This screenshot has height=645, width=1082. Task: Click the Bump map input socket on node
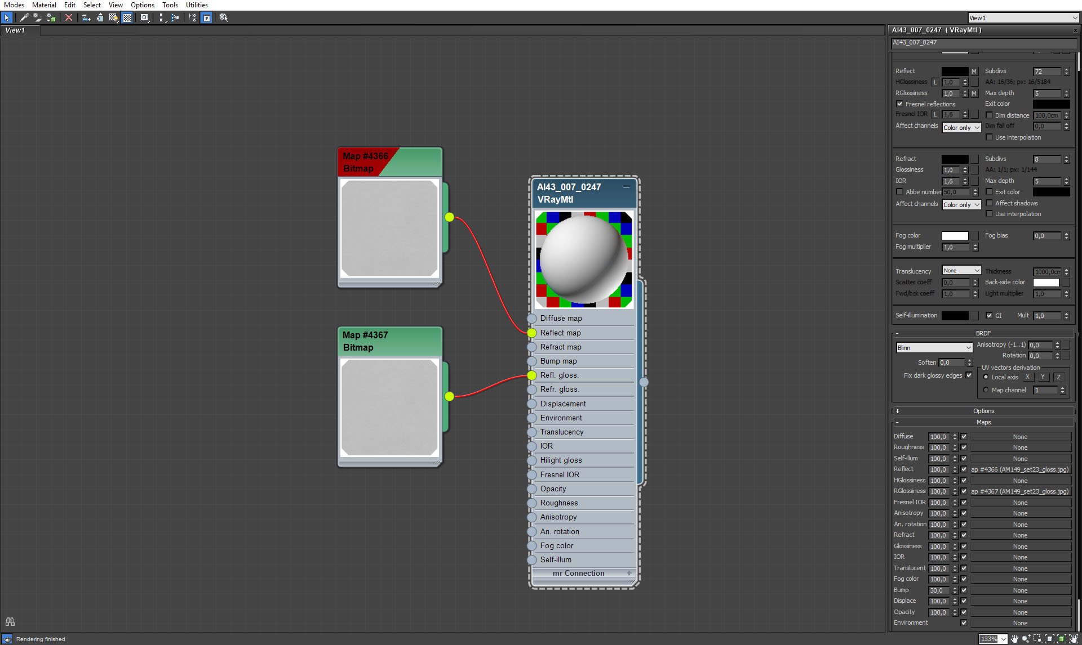532,361
